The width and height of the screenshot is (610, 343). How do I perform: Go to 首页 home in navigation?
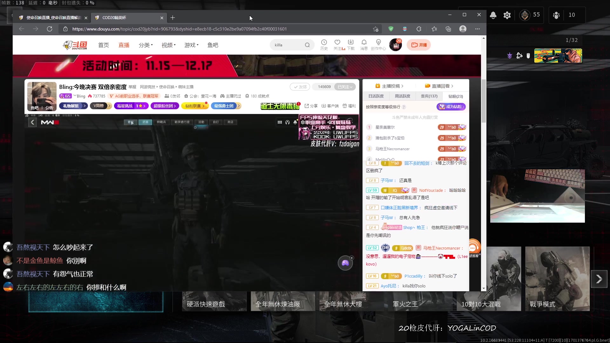tap(104, 45)
